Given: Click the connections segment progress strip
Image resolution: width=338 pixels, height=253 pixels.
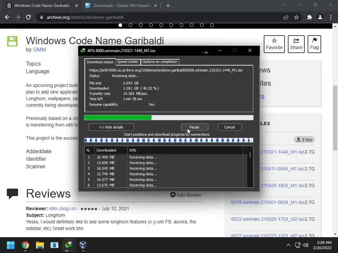Looking at the screenshot, I should tap(169, 140).
